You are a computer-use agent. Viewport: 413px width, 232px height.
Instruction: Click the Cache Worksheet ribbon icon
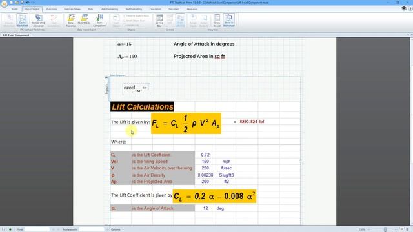(x=23, y=21)
